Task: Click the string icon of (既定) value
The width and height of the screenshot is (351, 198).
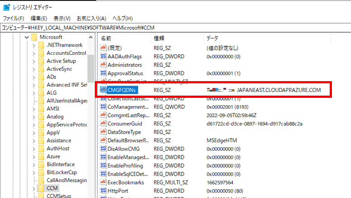Action: [103, 48]
